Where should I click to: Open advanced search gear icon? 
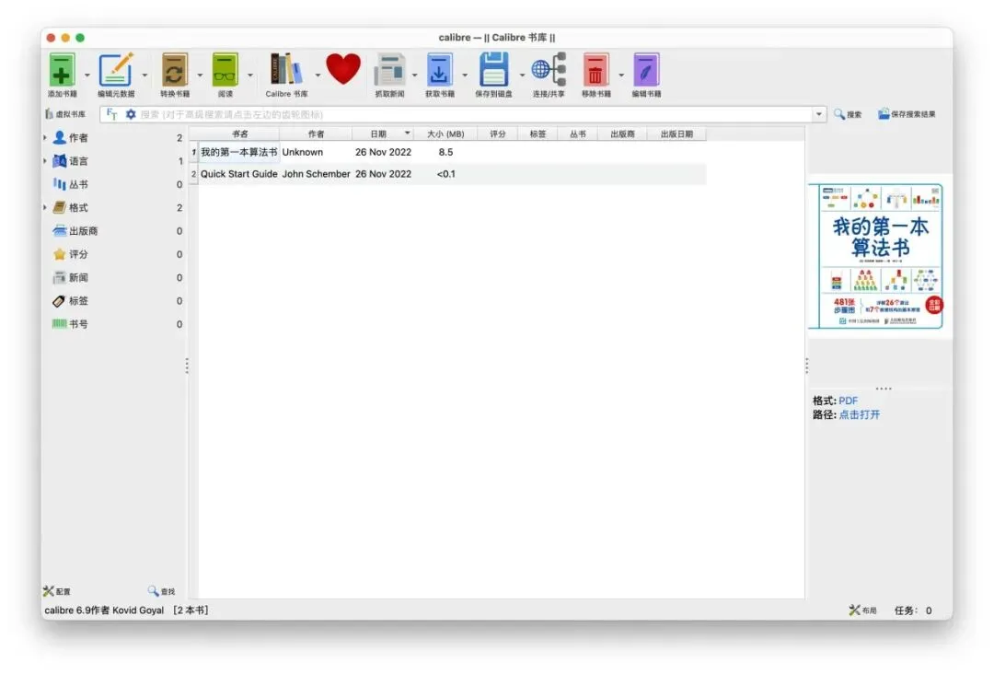click(131, 114)
